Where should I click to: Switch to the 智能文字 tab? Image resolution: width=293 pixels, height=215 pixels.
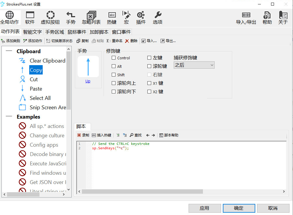[32, 32]
